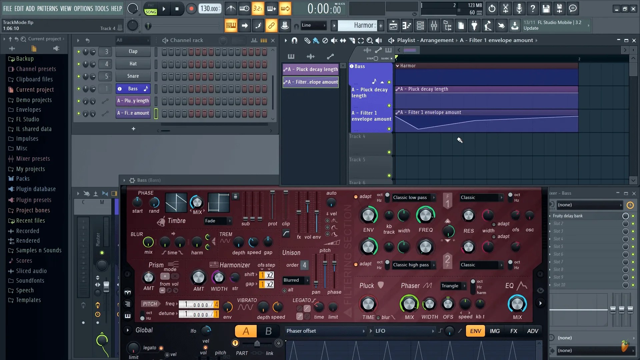Select the mute tool in the Playlist toolbar
Image resolution: width=640 pixels, height=360 pixels.
[x=334, y=40]
